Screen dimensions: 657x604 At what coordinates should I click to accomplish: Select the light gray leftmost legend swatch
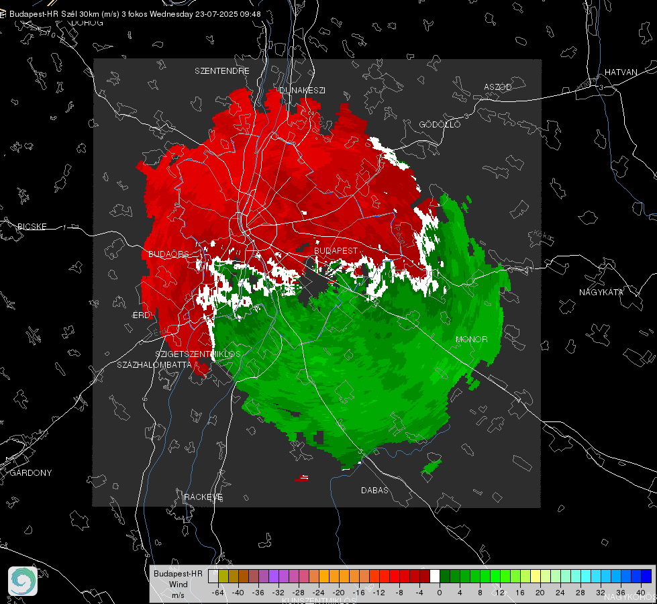(x=213, y=576)
